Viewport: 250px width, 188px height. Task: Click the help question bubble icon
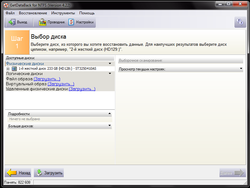[240, 22]
